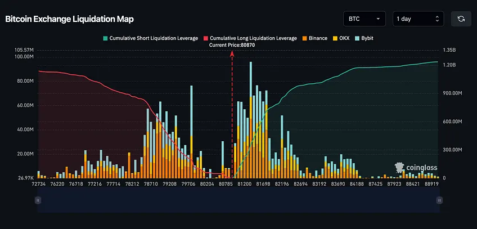Click the 82196 price axis label
The image size is (477, 229).
282,185
